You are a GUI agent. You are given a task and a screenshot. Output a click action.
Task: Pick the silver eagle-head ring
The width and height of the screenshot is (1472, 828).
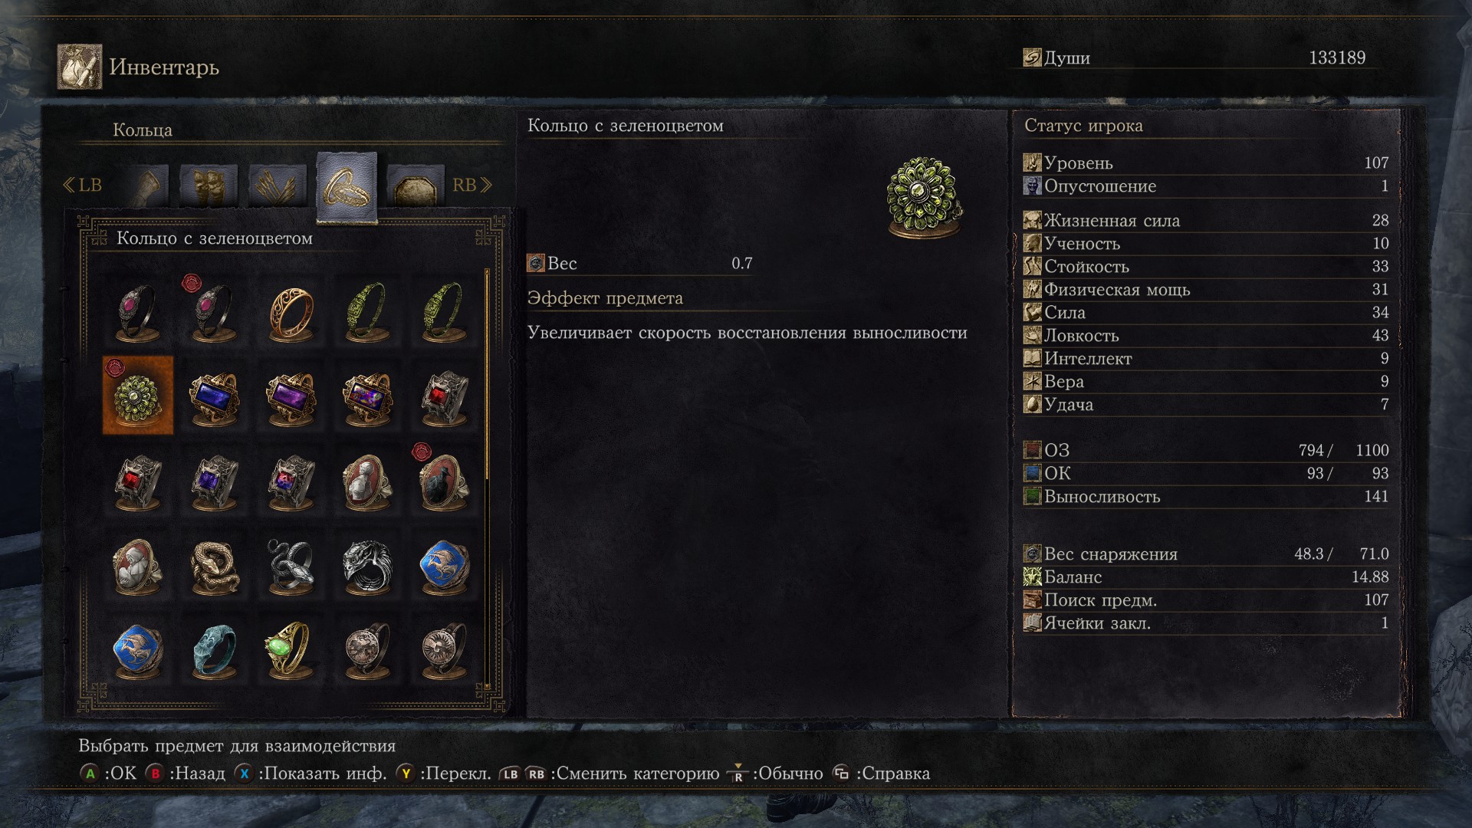click(x=368, y=566)
